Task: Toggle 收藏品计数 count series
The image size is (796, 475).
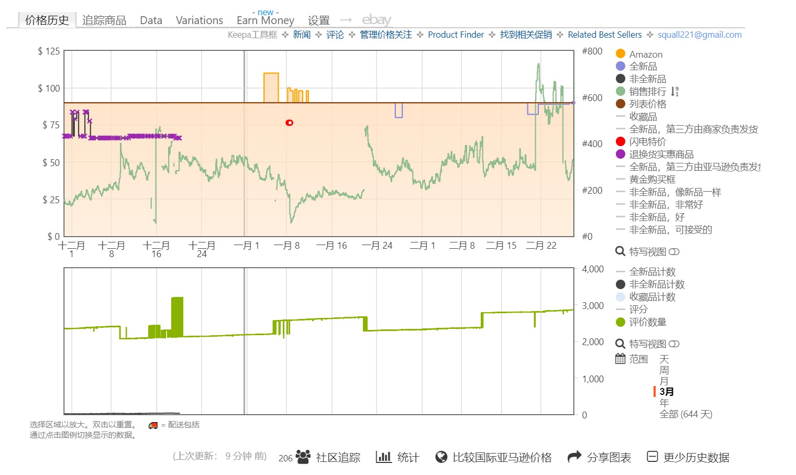Action: (621, 297)
